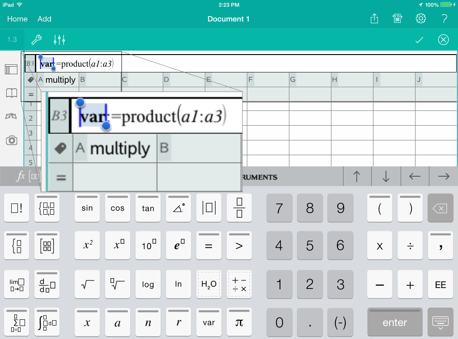The image size is (458, 339).
Task: Select page 1.3 indicator
Action: click(x=12, y=40)
